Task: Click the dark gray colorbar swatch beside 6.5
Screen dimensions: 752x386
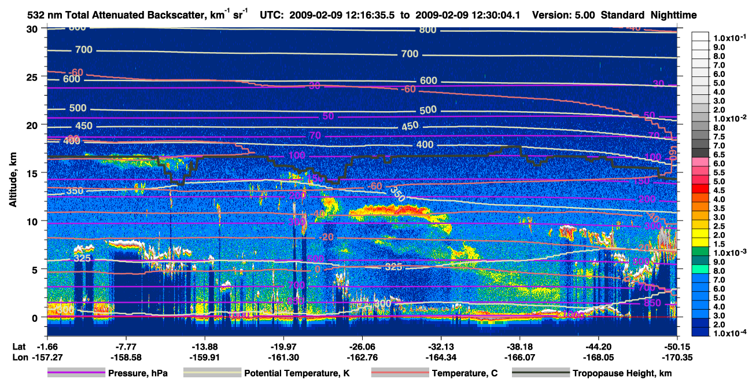Action: [x=701, y=153]
